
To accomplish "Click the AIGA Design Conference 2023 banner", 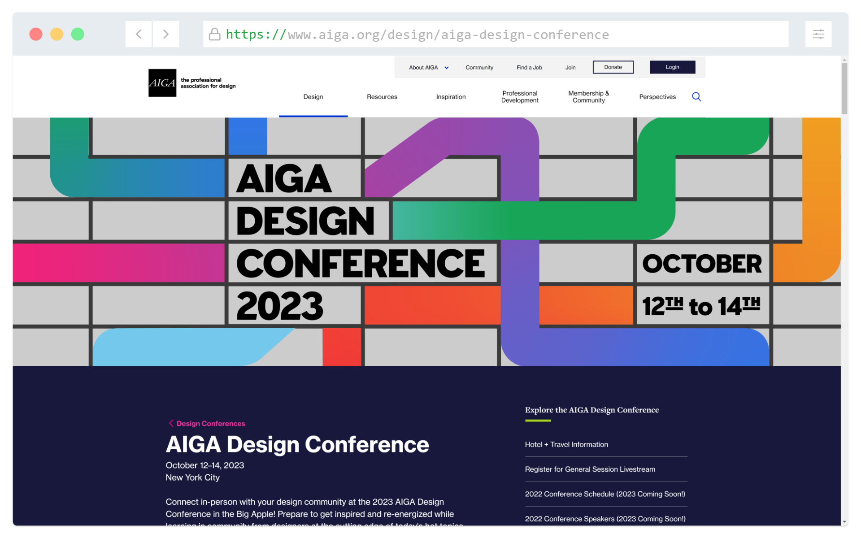I will click(426, 242).
